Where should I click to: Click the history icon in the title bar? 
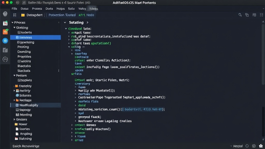(x=18, y=3)
